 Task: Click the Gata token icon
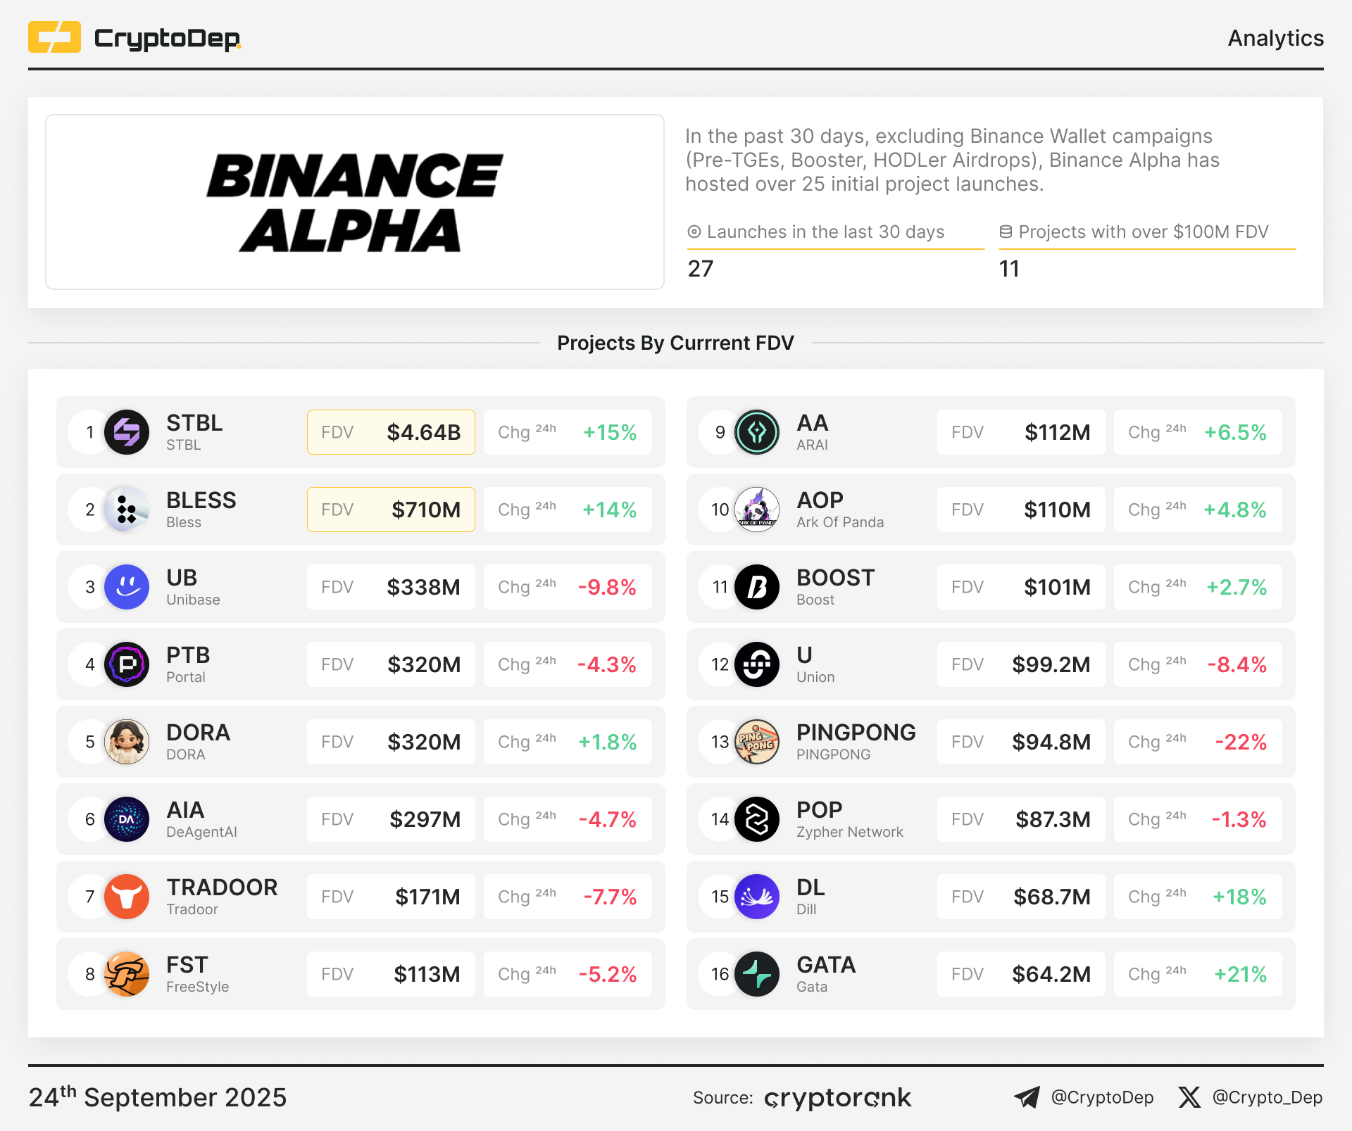coord(757,974)
